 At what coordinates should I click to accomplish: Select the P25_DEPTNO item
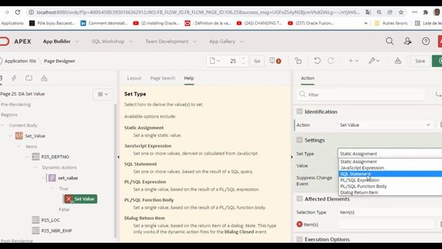tap(55, 157)
